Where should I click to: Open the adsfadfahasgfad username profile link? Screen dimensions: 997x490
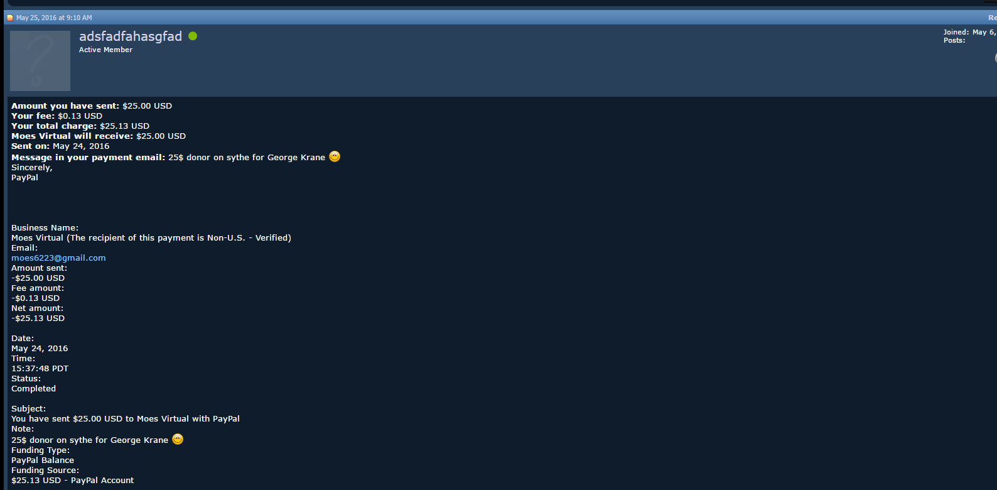[131, 36]
